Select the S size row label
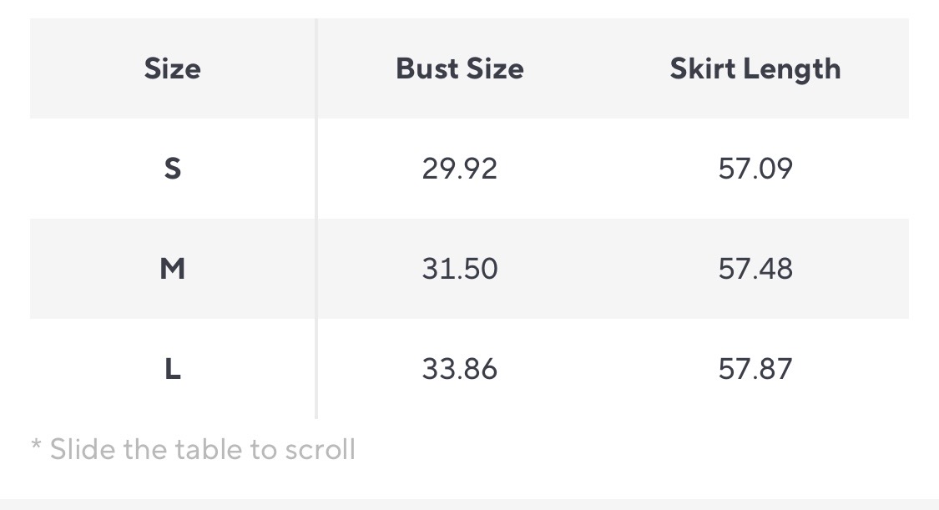939x510 pixels. (172, 169)
